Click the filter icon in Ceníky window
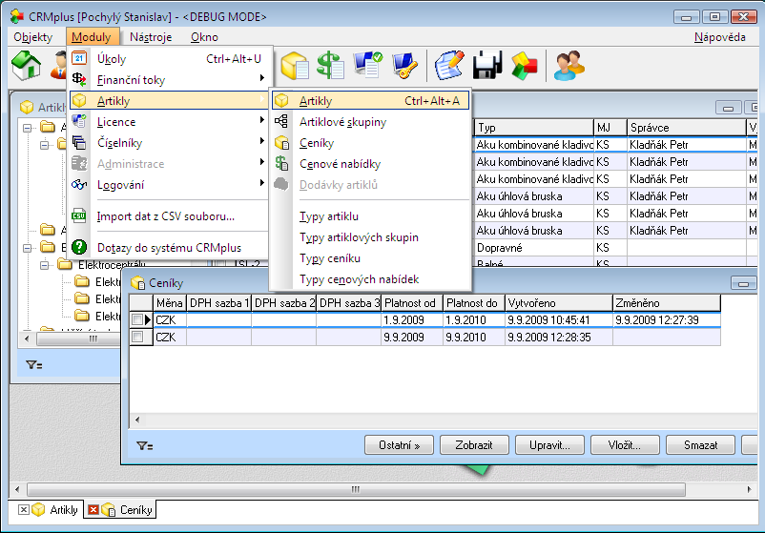The width and height of the screenshot is (765, 533). (144, 445)
